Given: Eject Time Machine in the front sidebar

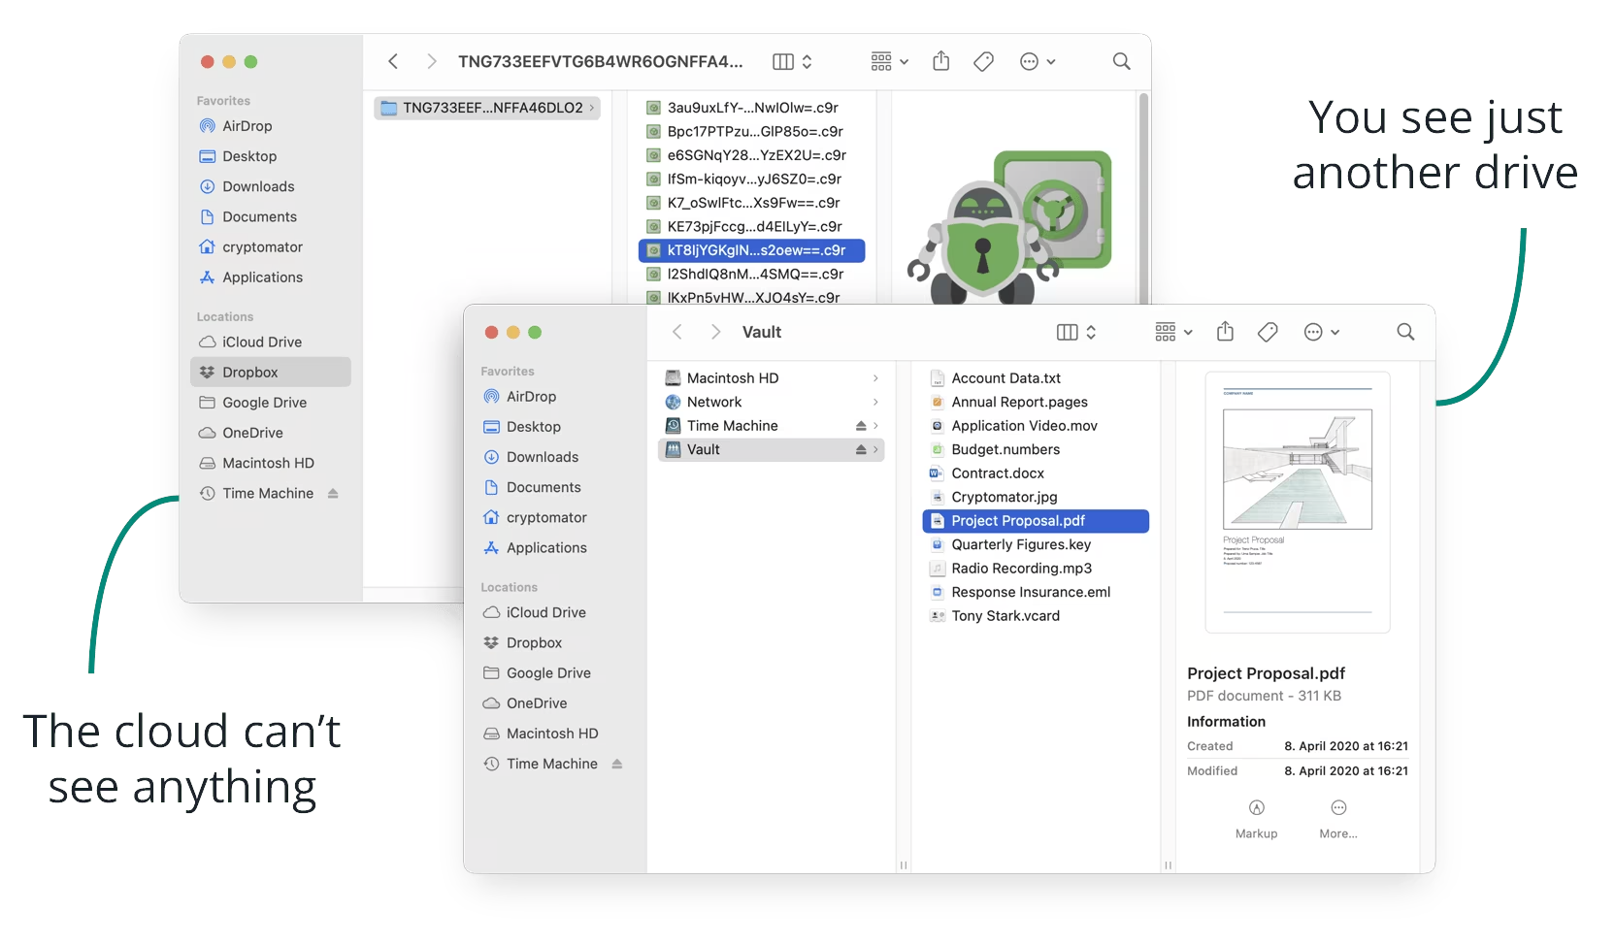Looking at the screenshot, I should [618, 764].
